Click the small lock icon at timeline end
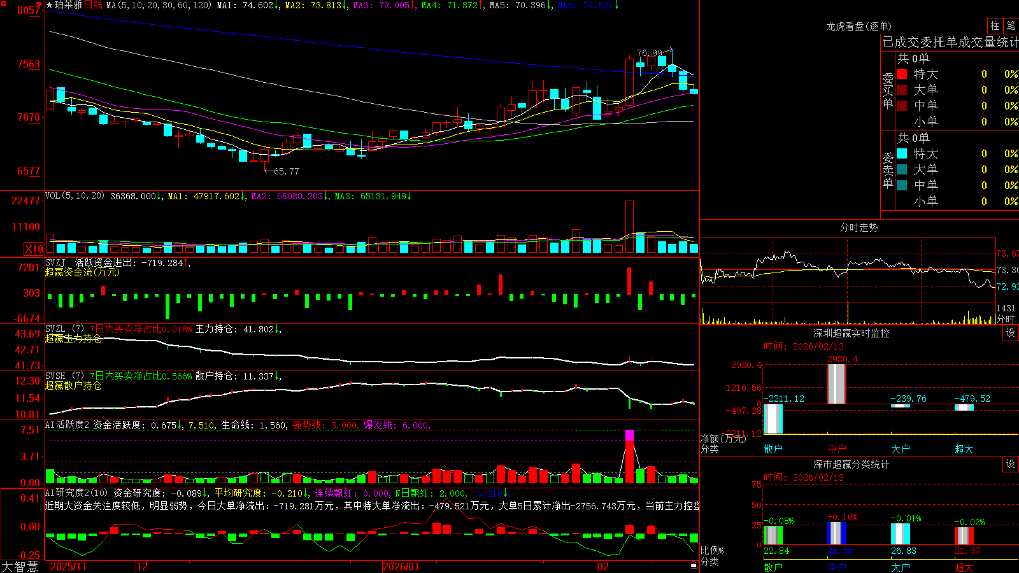The width and height of the screenshot is (1019, 573). pos(694,565)
